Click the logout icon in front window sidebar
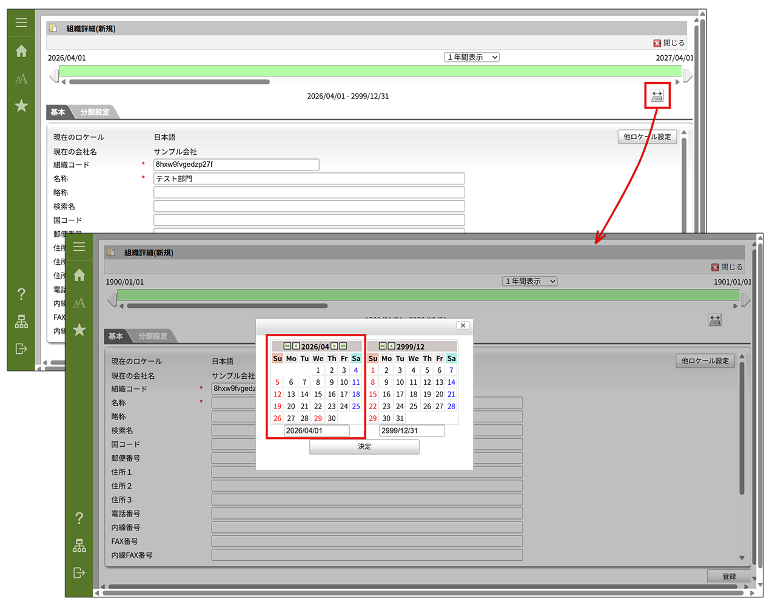Viewport: 772px width, 607px height. pos(79,572)
